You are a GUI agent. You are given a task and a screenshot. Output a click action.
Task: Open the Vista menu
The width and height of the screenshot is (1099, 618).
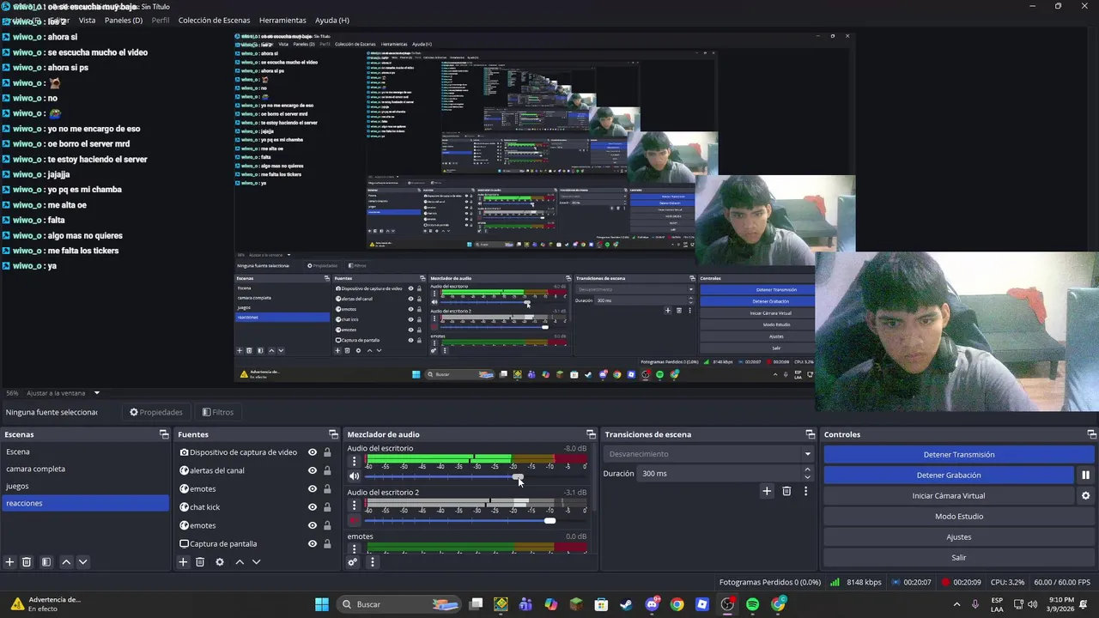(x=87, y=20)
